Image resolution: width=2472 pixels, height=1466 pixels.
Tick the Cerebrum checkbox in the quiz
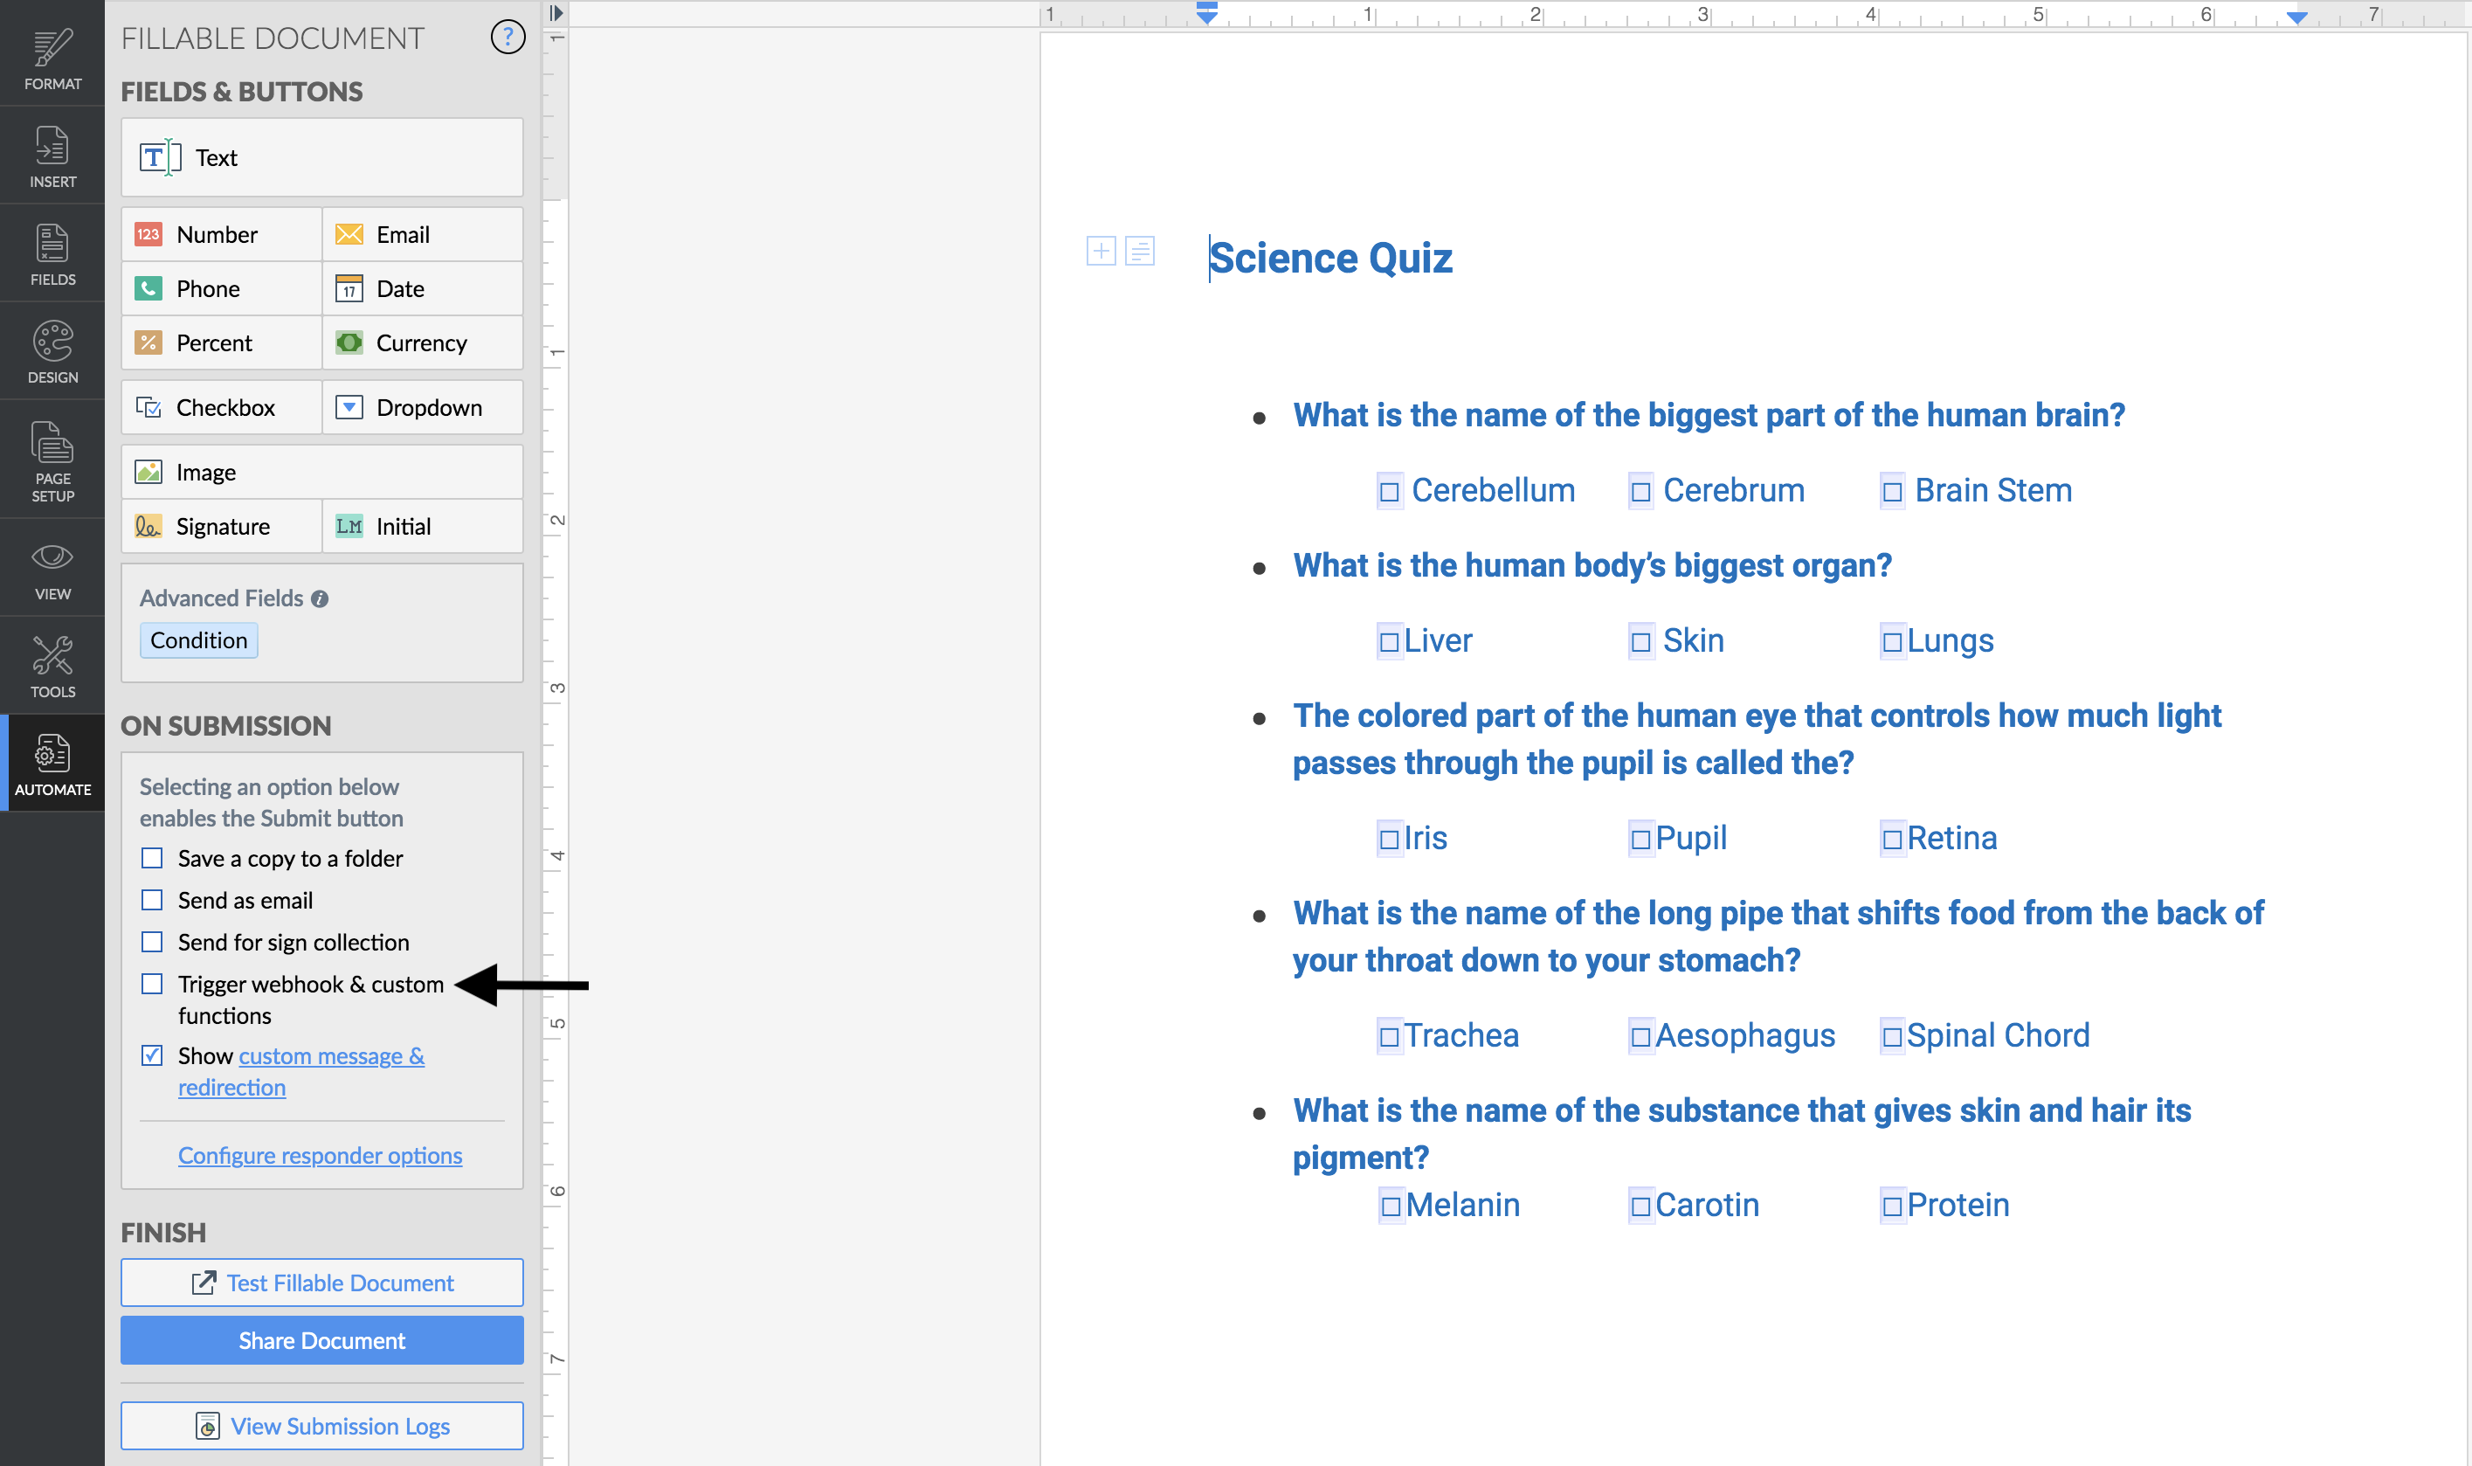1640,492
